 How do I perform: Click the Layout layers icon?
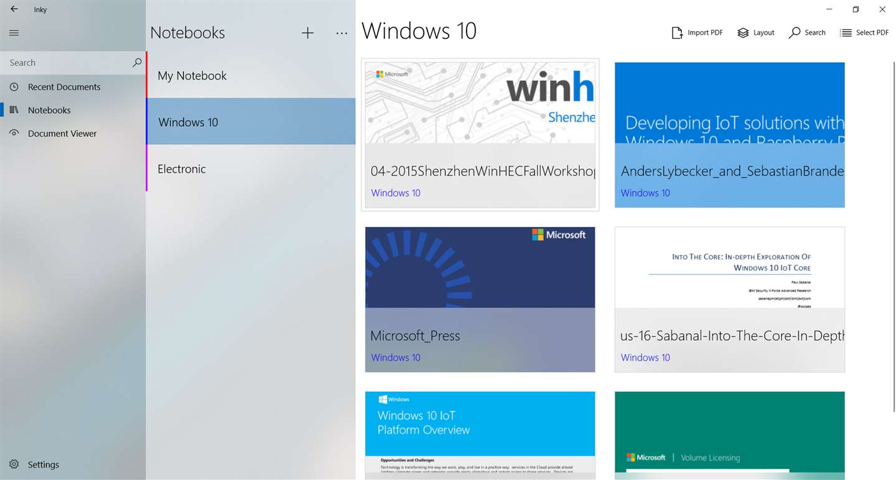743,33
